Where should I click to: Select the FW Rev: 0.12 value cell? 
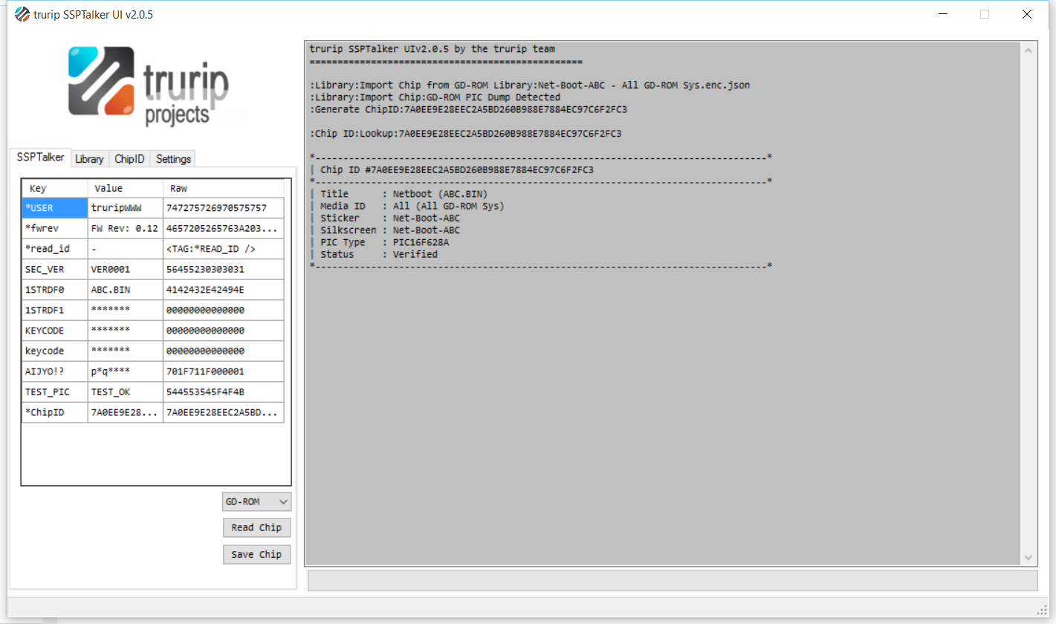point(126,229)
